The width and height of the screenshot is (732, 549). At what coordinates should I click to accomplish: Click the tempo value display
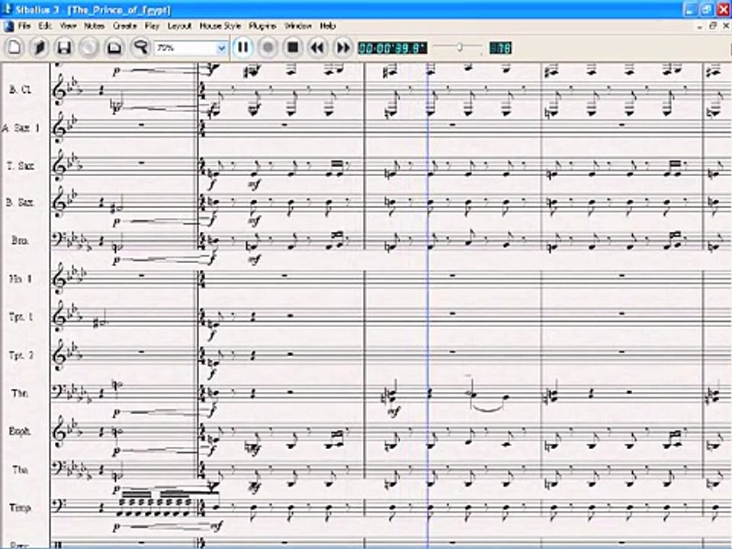(x=500, y=47)
